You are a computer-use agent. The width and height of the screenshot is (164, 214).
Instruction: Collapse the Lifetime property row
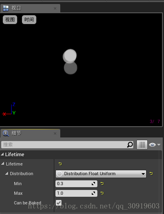[x=2, y=164]
